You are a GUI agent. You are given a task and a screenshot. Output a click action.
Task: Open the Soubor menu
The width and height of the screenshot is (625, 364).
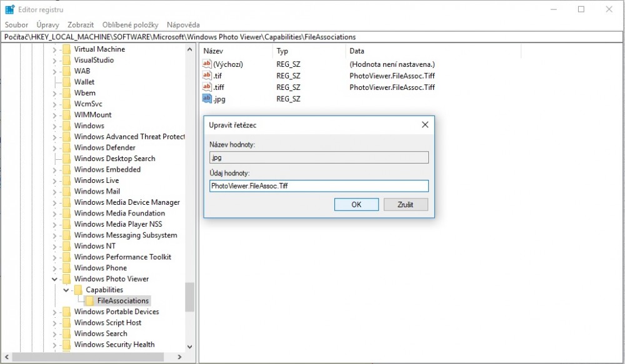16,25
